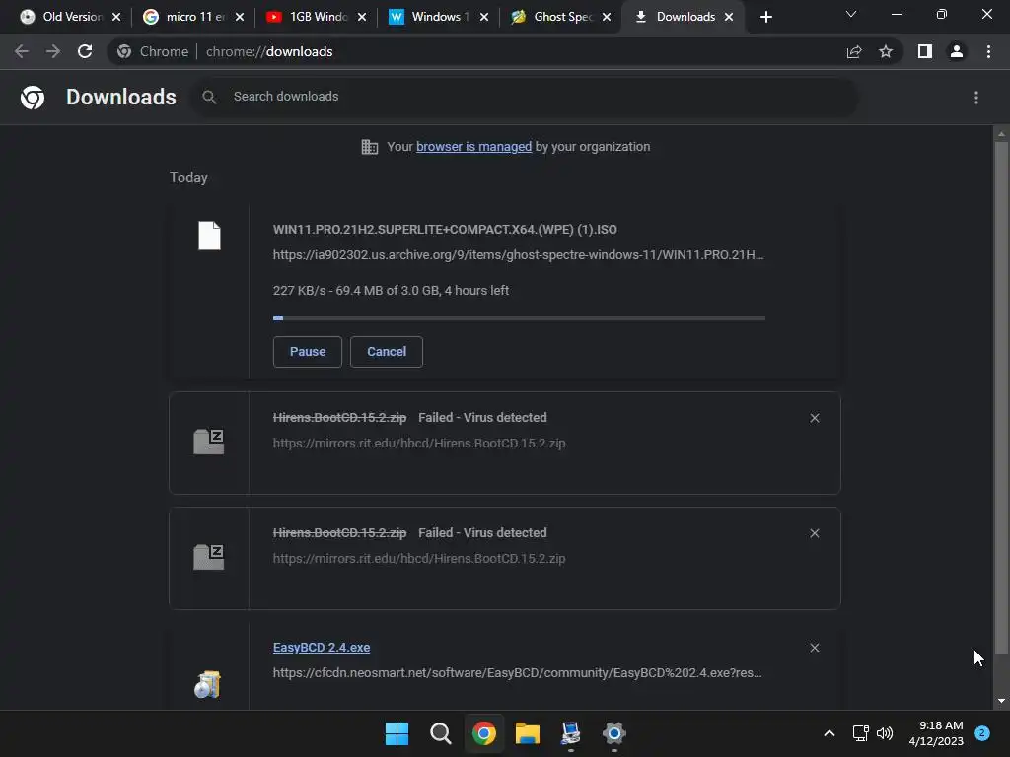Open File Explorer from taskbar

coord(527,733)
